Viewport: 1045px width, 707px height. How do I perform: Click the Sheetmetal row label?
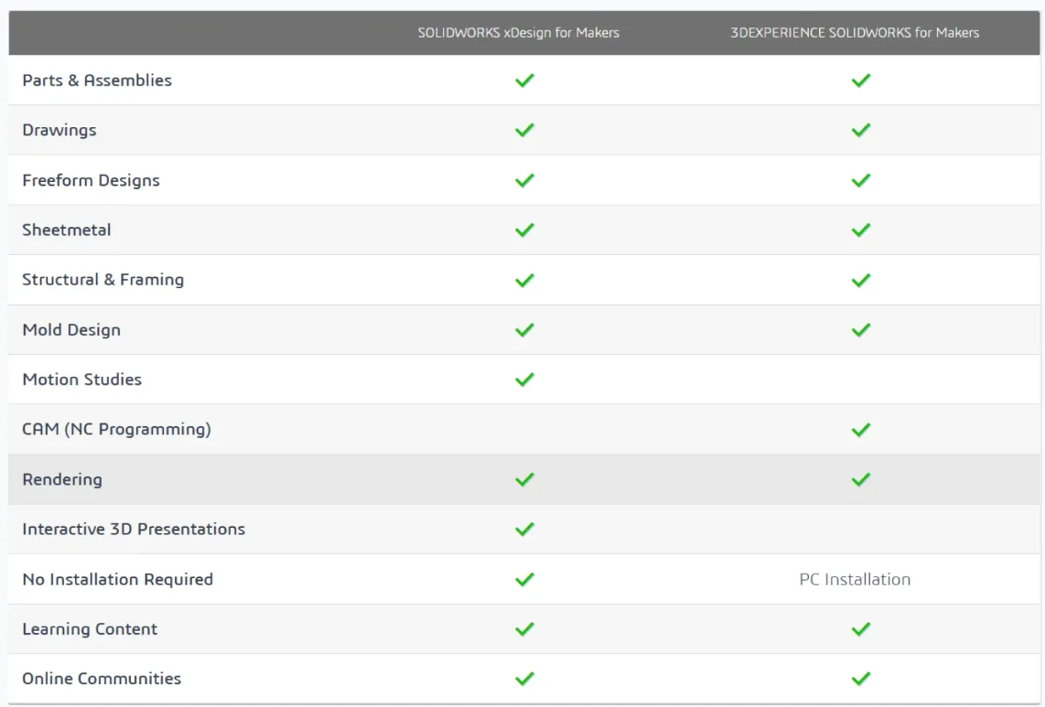click(x=67, y=230)
